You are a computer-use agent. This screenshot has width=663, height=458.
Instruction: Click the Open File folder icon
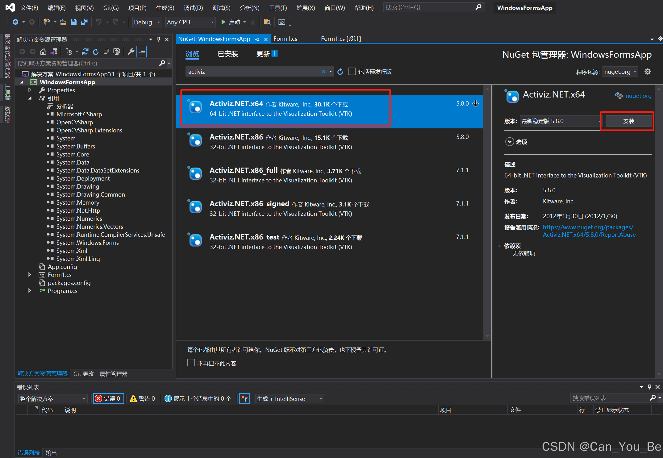63,22
